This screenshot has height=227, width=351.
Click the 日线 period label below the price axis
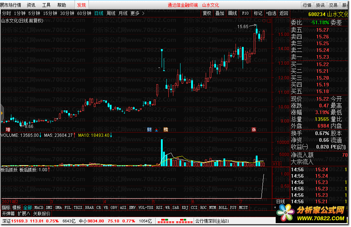click(281, 201)
